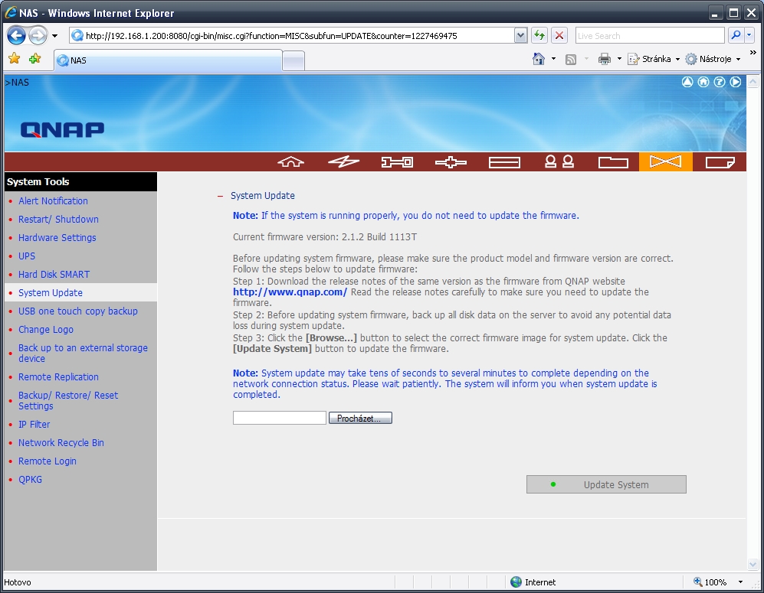The image size is (764, 593).
Task: Click the Live Search magnifier button
Action: click(736, 35)
